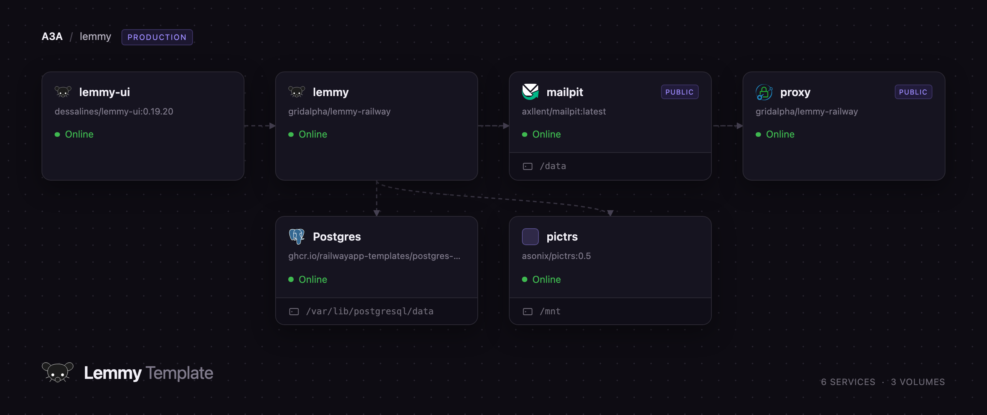This screenshot has width=987, height=415.
Task: Select the lemmy-ui service title
Action: (105, 92)
